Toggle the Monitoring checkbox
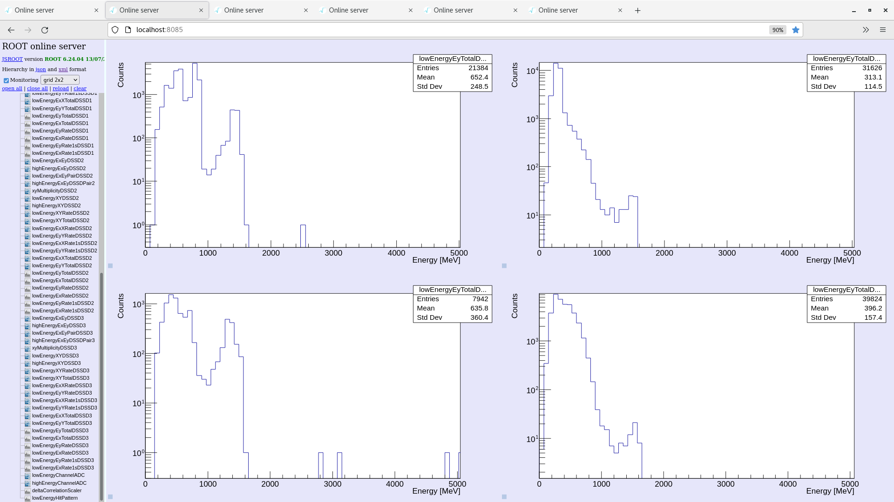894x502 pixels. 7,80
